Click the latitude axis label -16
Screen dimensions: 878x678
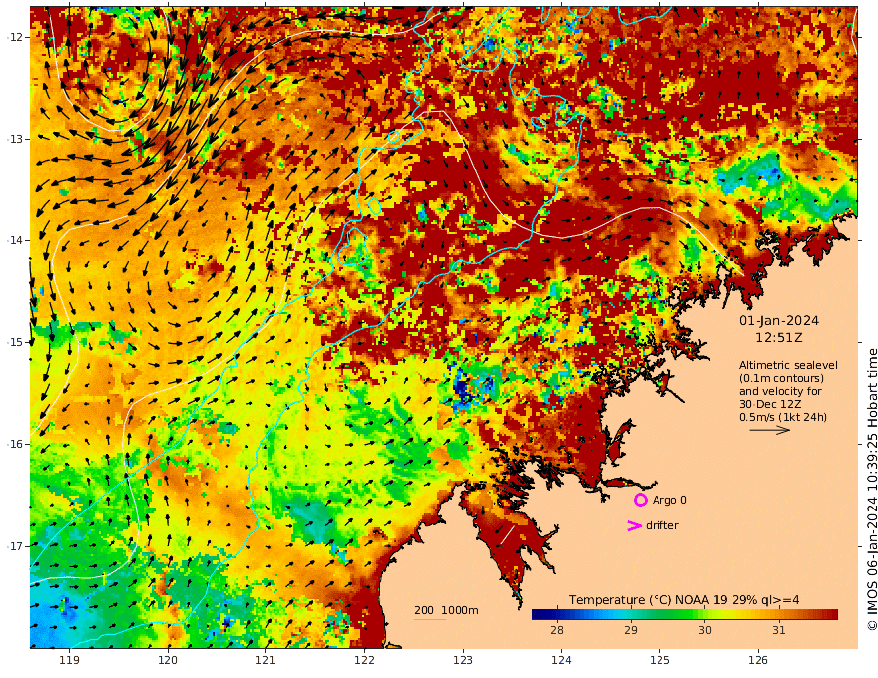point(15,444)
